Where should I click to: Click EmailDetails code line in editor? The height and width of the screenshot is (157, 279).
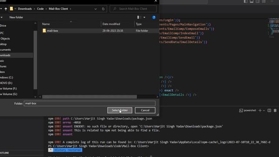(178, 95)
